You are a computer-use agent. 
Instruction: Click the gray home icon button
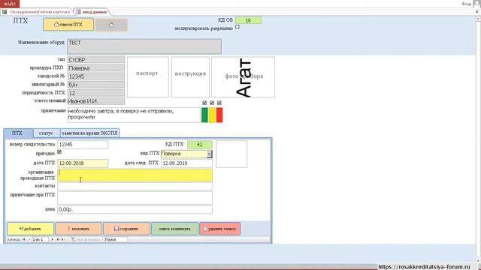click(111, 25)
